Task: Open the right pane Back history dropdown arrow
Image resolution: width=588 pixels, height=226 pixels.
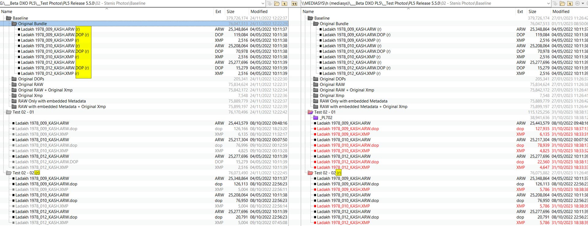Action: pos(582,3)
